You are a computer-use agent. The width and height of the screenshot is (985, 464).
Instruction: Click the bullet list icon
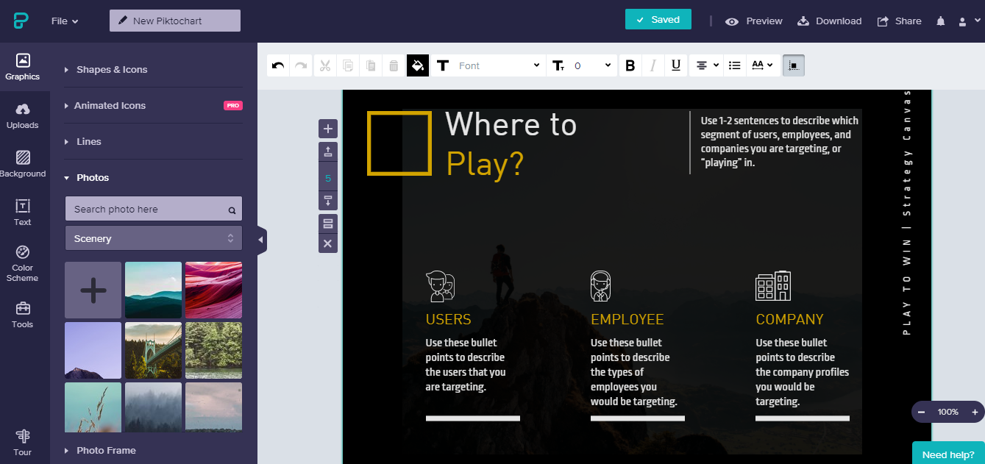click(734, 65)
